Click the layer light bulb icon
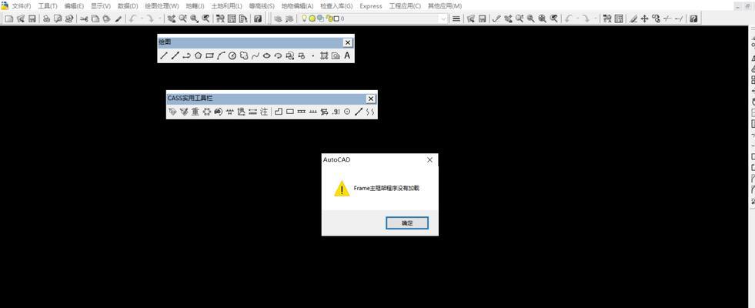The image size is (755, 308). point(304,18)
